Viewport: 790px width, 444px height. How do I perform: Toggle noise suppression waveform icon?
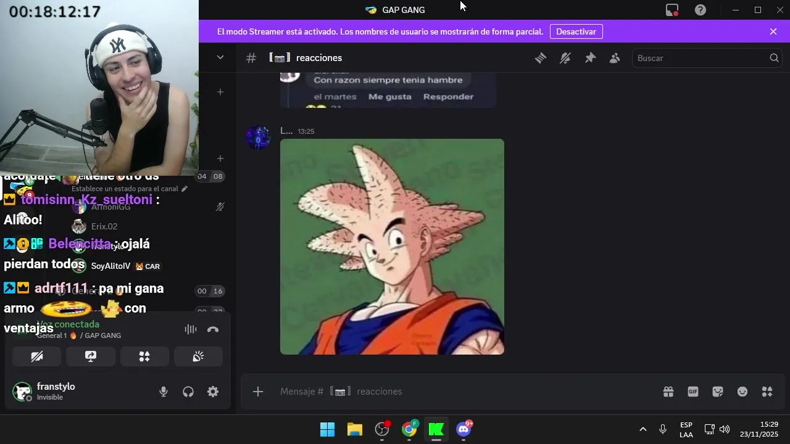191,329
